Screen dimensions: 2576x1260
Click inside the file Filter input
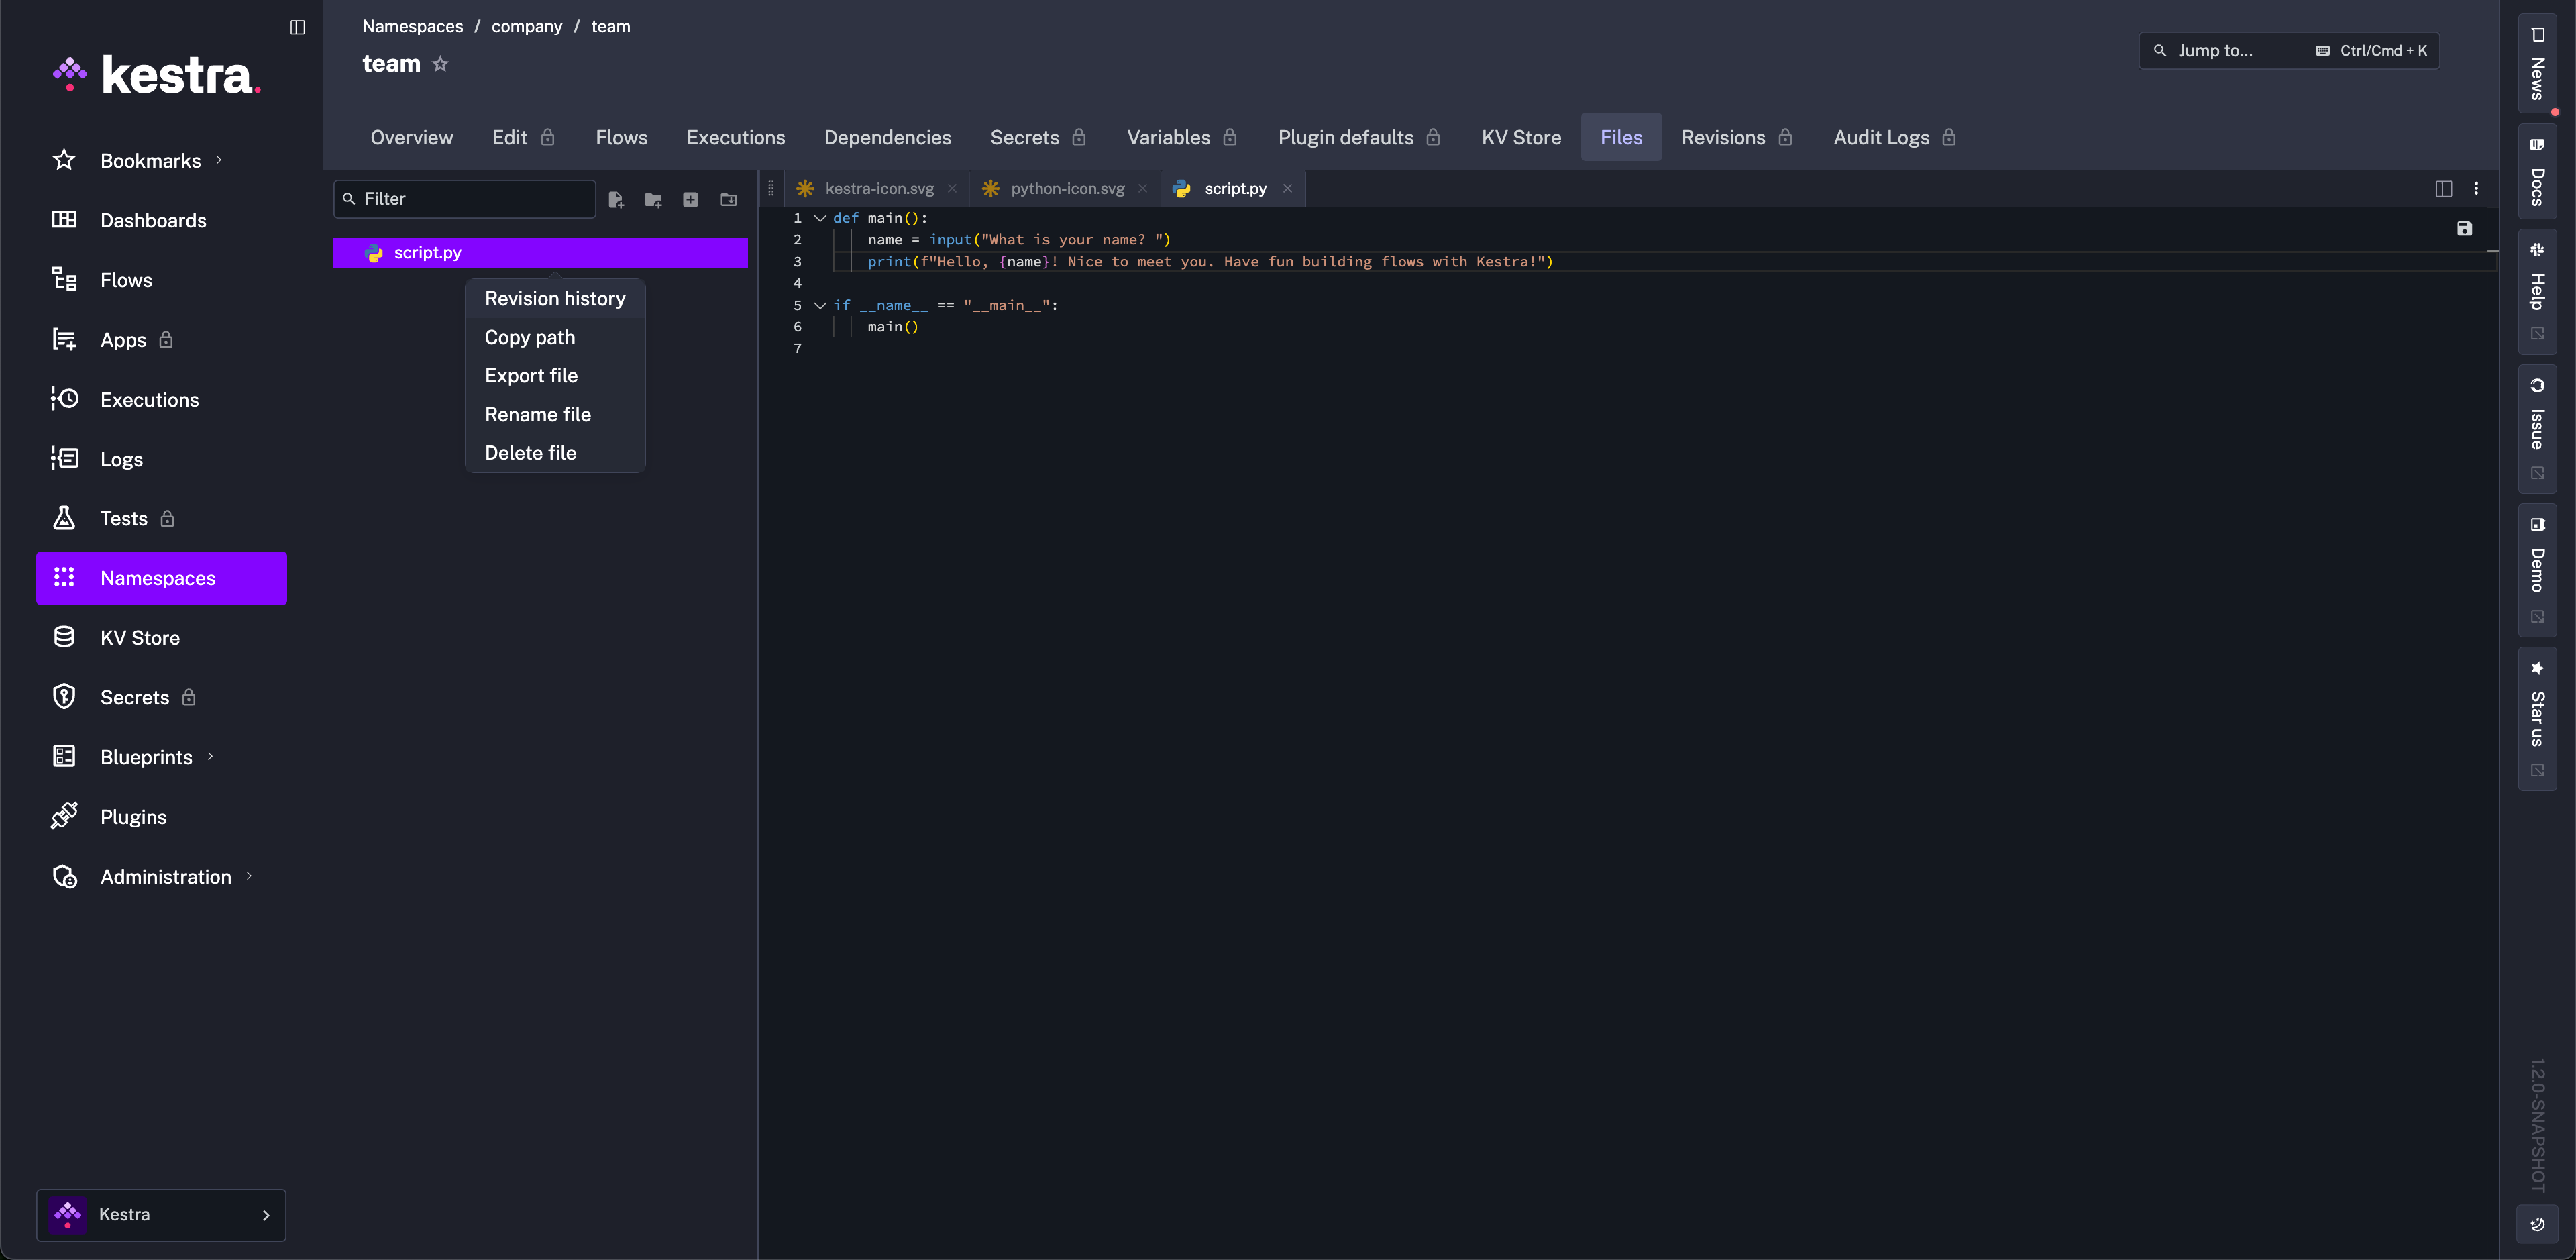tap(464, 199)
